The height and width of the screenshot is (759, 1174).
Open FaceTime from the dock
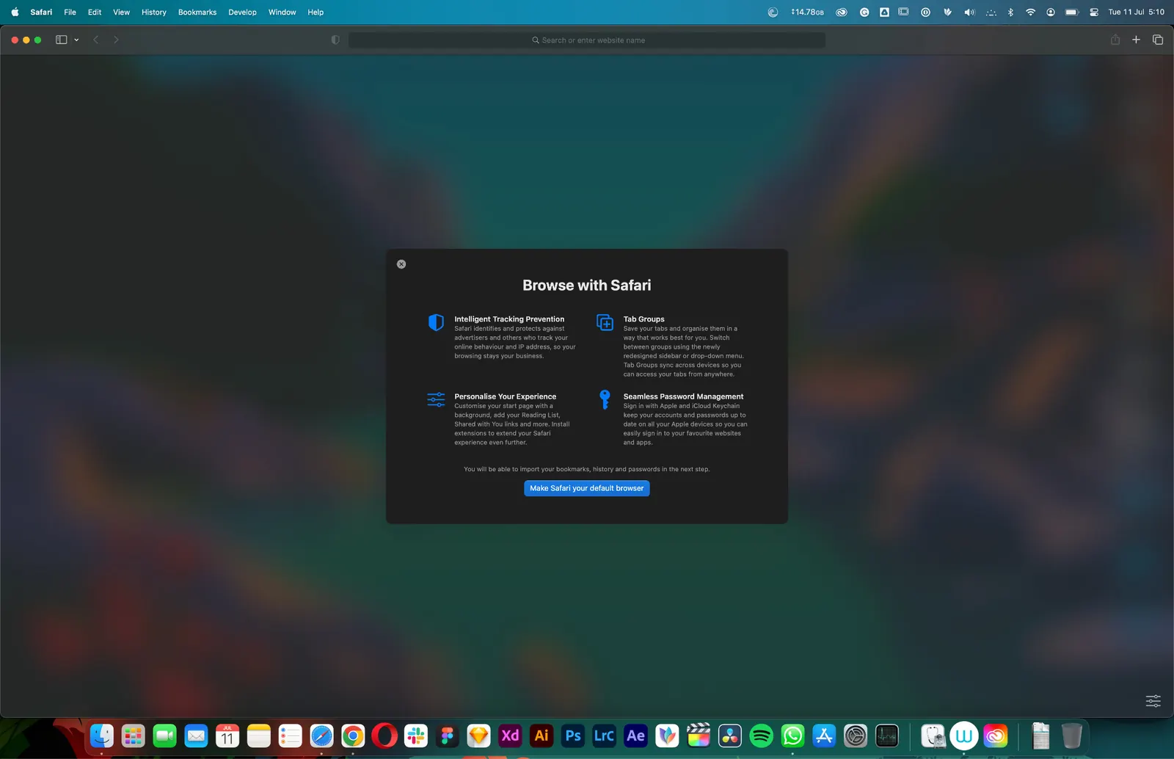(x=164, y=736)
